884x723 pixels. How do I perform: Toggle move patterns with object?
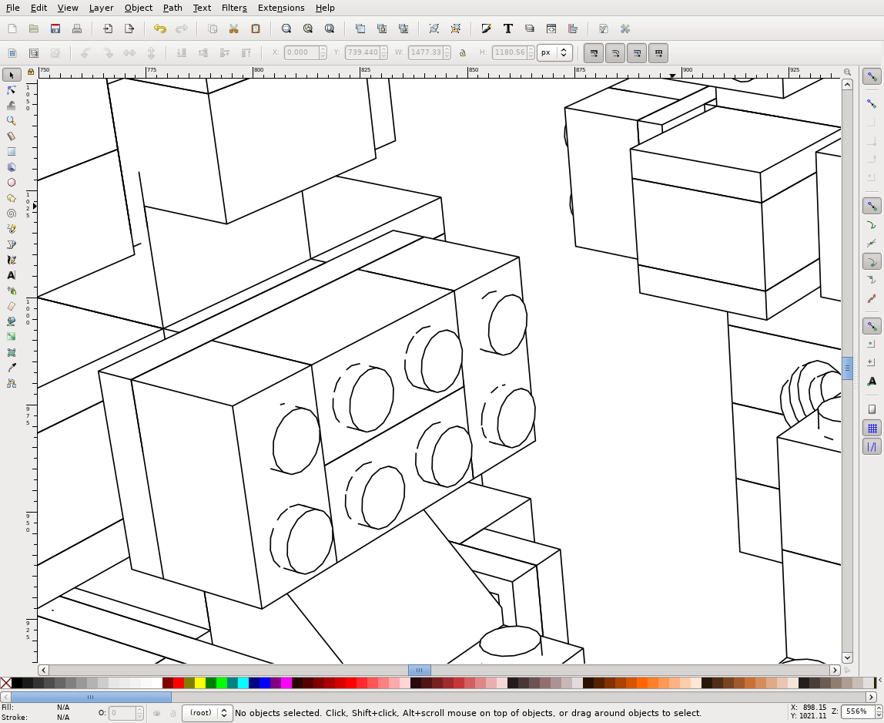pos(658,53)
